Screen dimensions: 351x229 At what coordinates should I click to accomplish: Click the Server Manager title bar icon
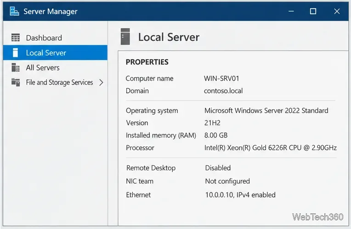14,11
